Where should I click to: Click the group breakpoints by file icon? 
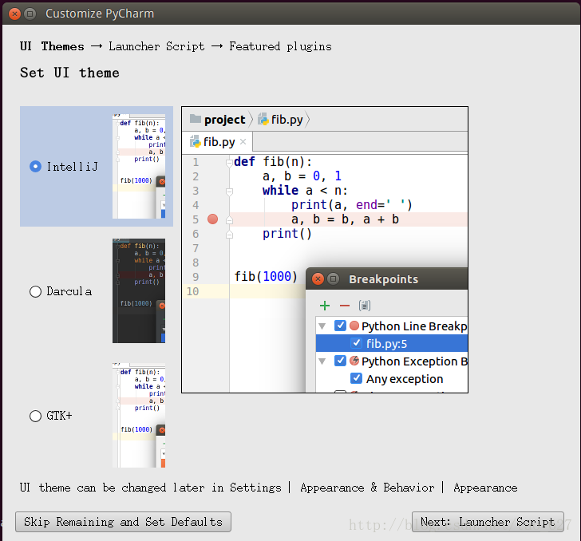[365, 306]
